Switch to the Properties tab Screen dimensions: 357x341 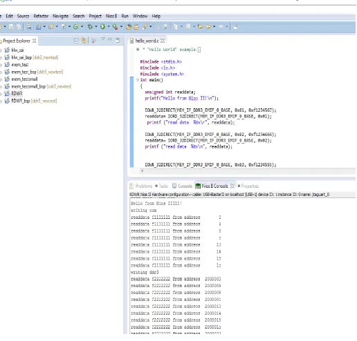(x=248, y=186)
